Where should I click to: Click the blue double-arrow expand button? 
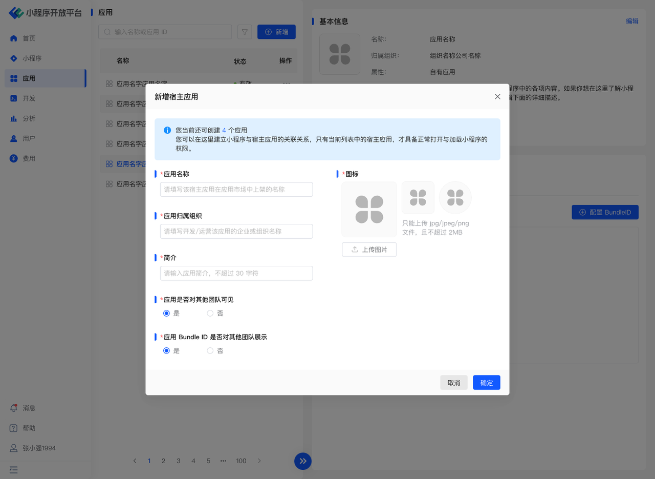pyautogui.click(x=303, y=461)
